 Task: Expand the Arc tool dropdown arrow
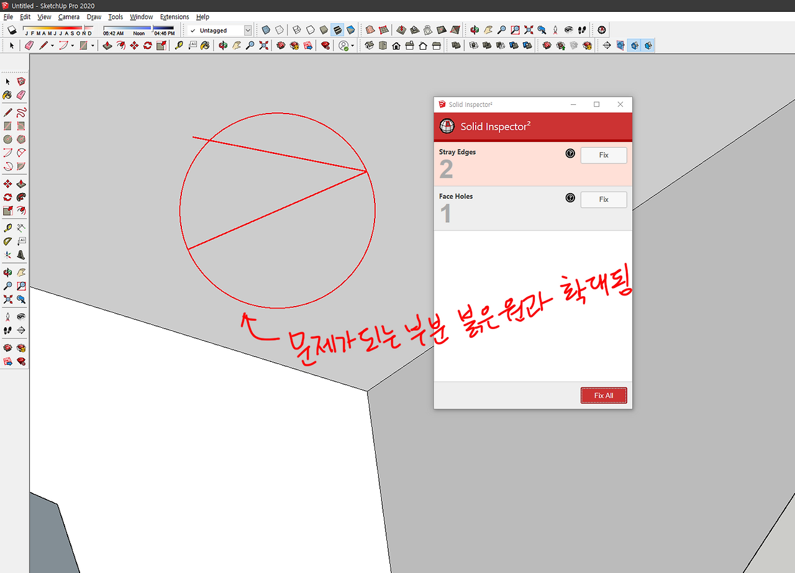71,45
